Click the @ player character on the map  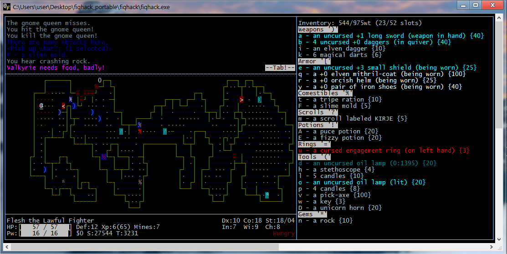click(x=41, y=106)
